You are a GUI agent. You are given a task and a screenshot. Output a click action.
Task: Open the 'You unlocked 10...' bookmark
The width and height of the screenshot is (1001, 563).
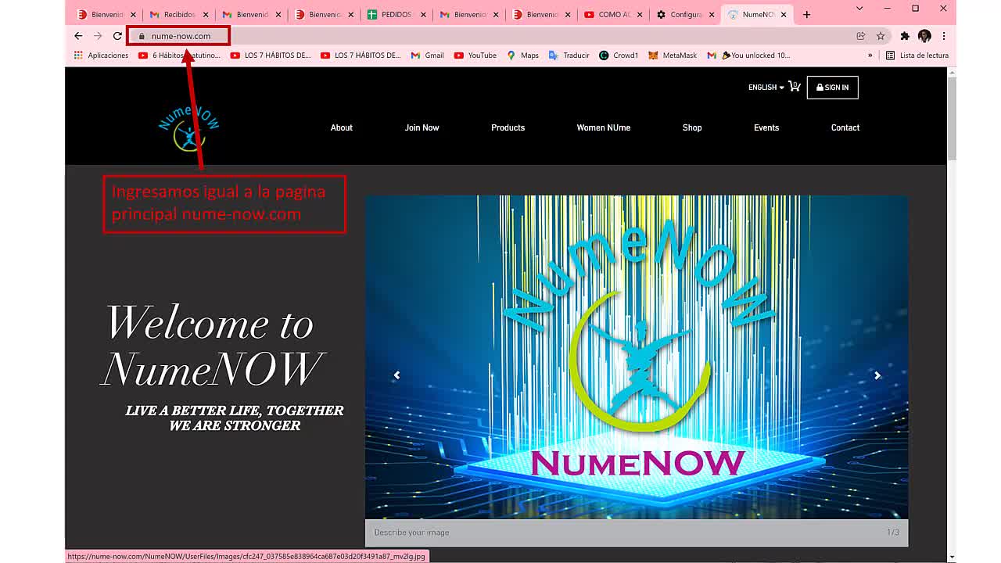(x=748, y=56)
